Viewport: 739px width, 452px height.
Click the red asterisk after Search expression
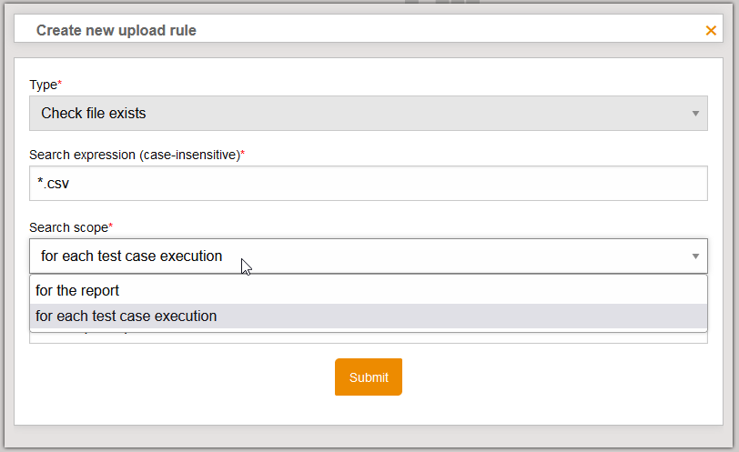click(243, 154)
